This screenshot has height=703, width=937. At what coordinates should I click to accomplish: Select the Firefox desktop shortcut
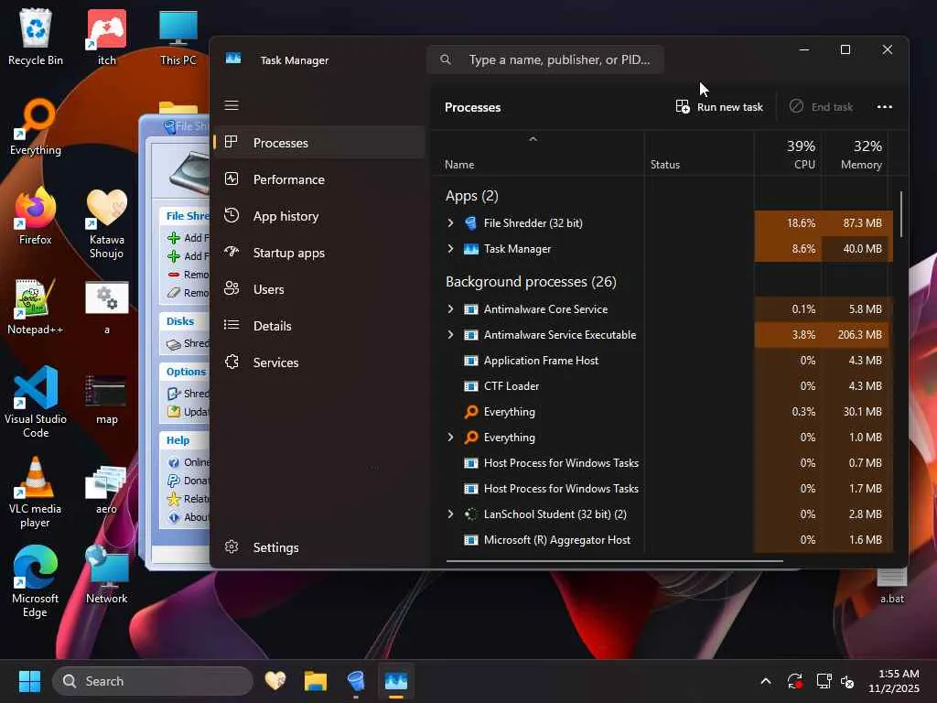pyautogui.click(x=36, y=216)
